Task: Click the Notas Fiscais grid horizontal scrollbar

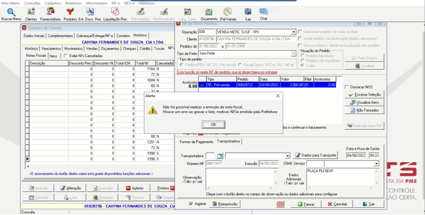Action: (100, 166)
